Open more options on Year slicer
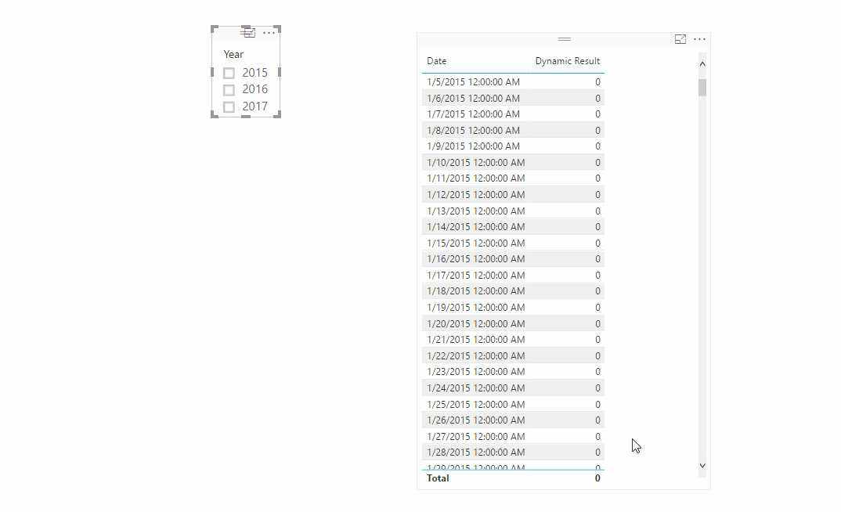 point(269,33)
